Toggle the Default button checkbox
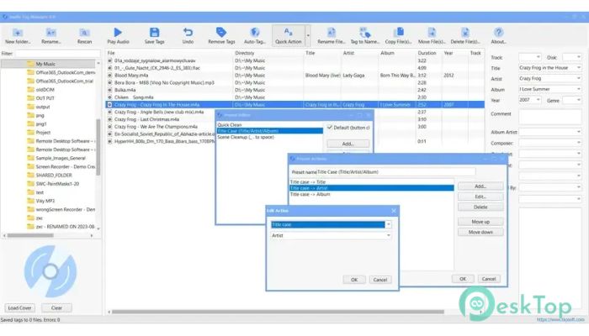589x336 pixels. [x=330, y=128]
